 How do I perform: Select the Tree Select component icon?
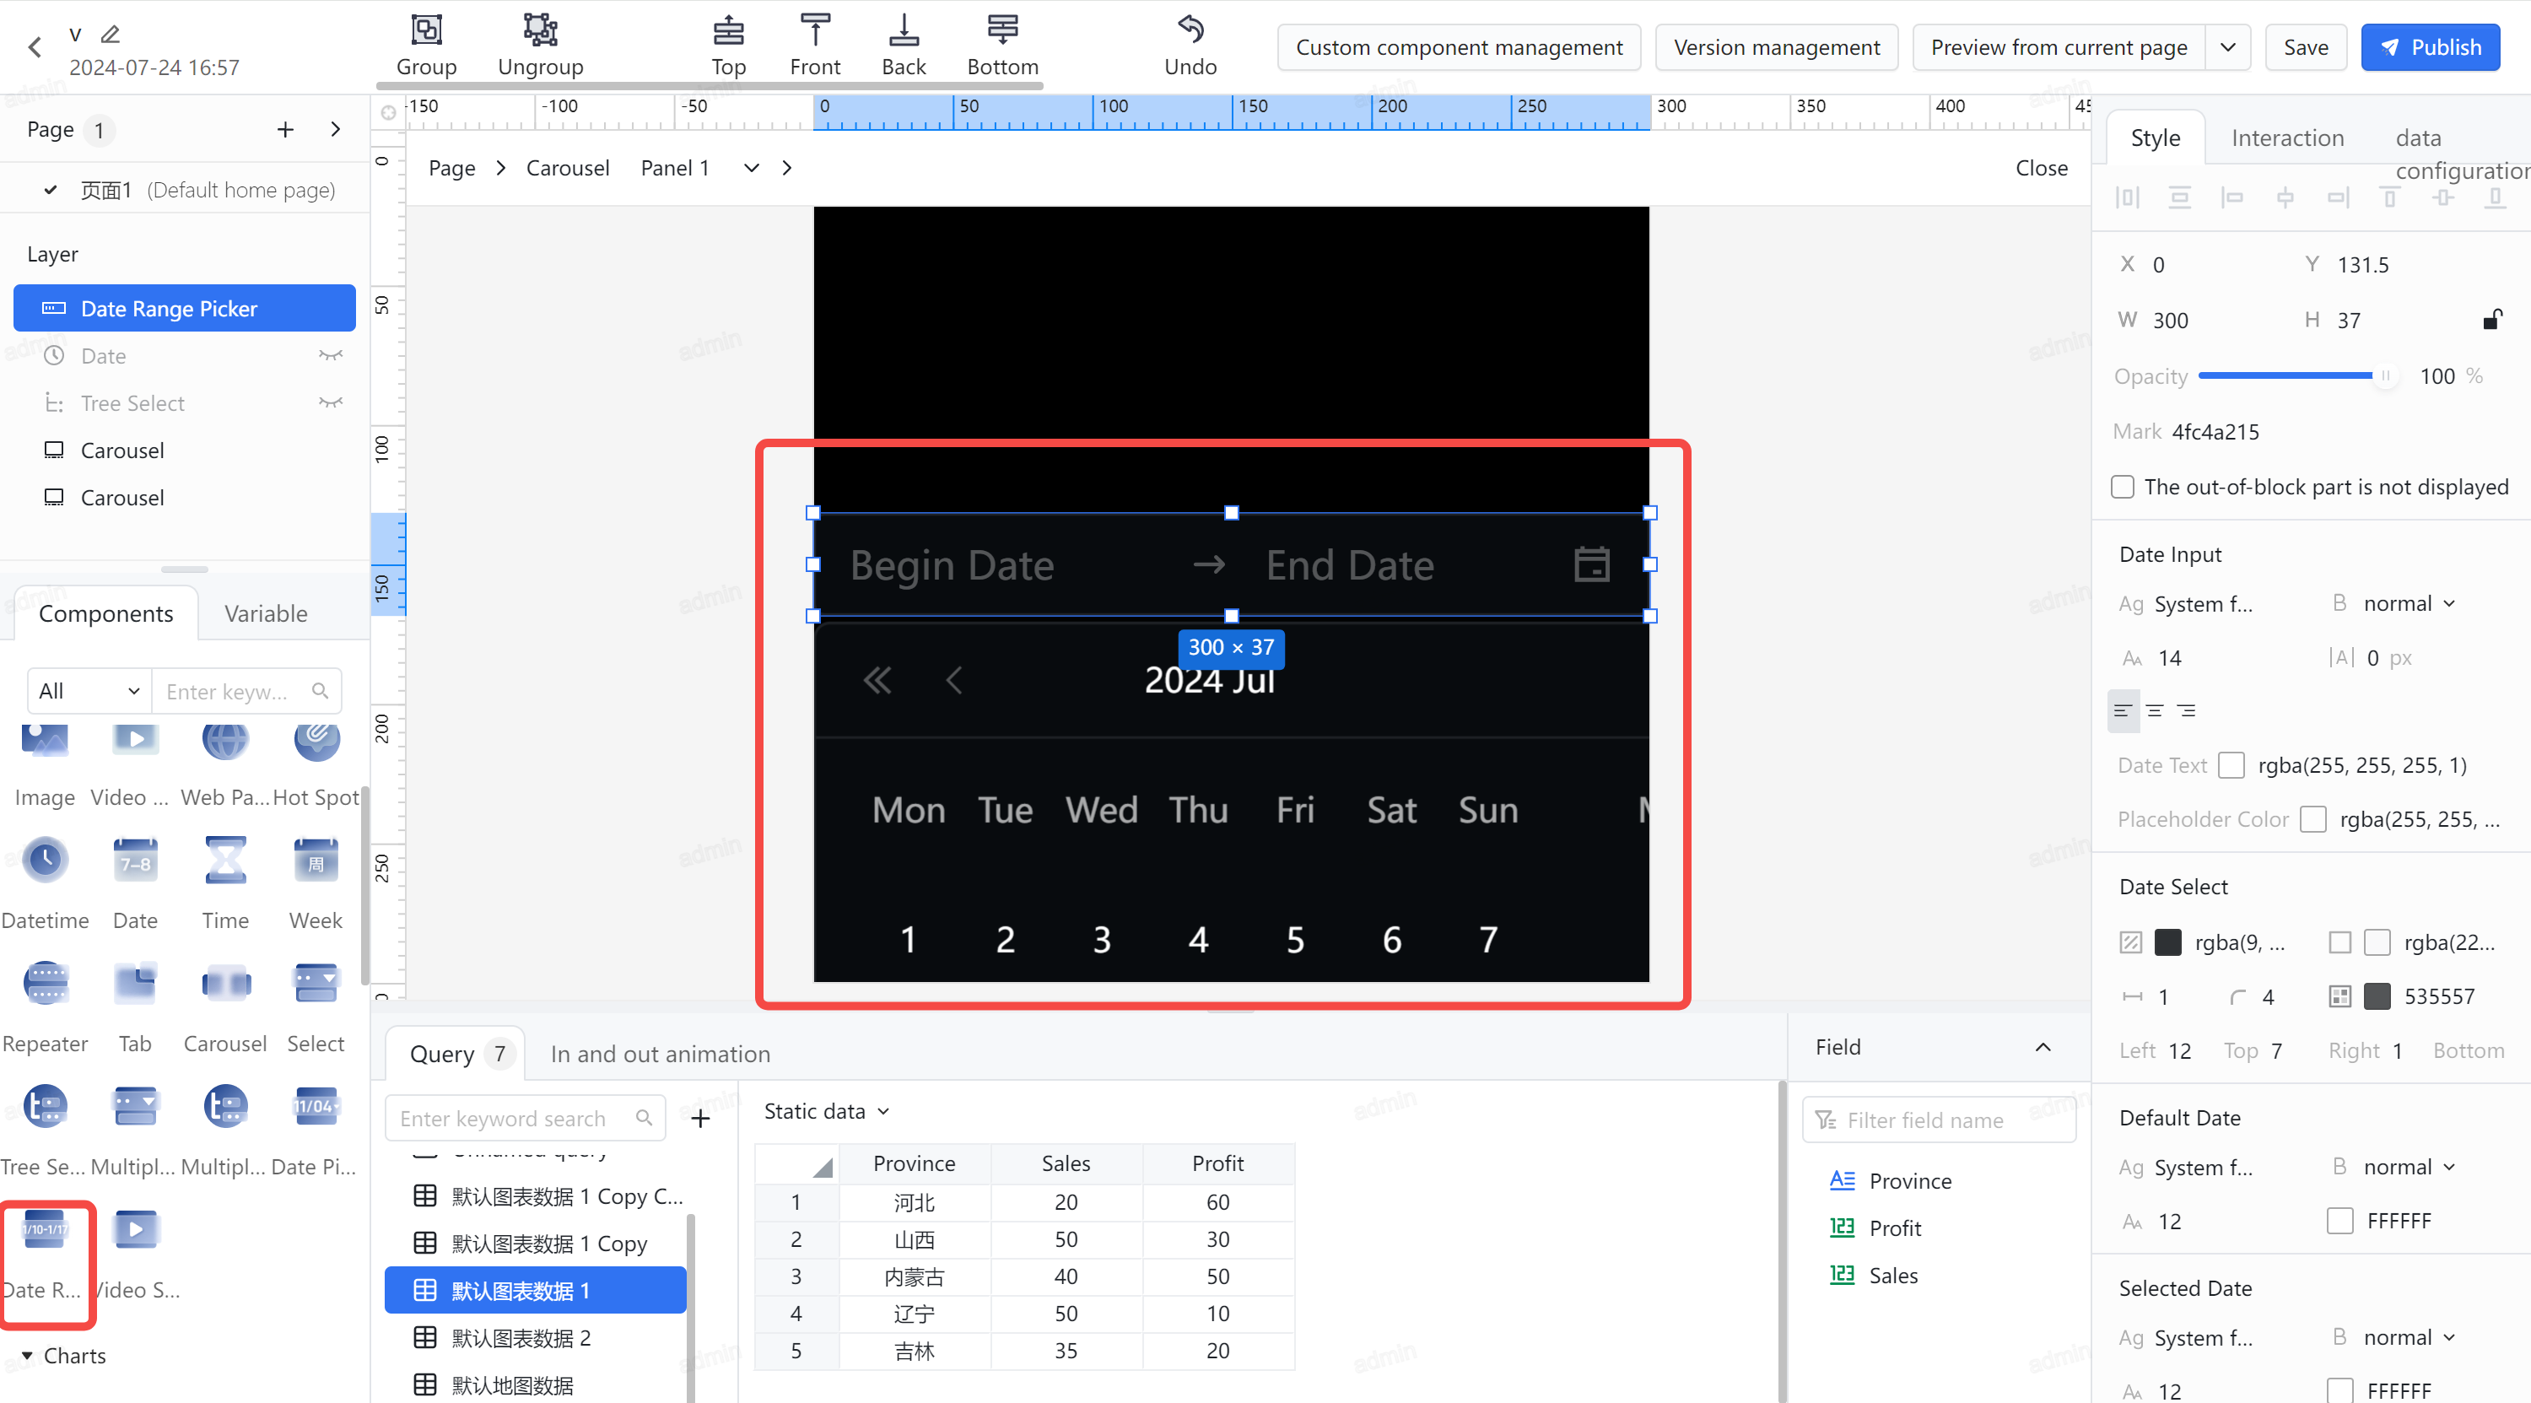click(46, 1107)
